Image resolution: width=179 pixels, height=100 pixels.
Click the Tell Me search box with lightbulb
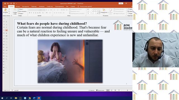click(85, 6)
